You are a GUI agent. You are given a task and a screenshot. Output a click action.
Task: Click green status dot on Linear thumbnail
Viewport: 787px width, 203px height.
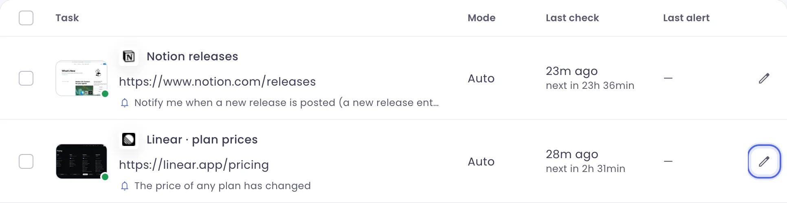[x=105, y=177]
